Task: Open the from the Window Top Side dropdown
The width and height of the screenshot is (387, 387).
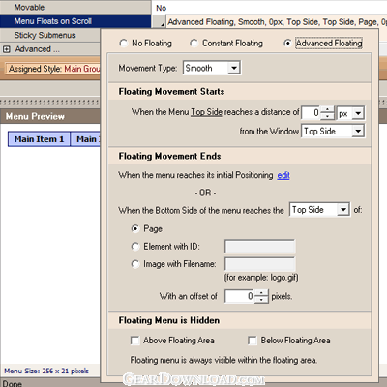Action: (358, 131)
